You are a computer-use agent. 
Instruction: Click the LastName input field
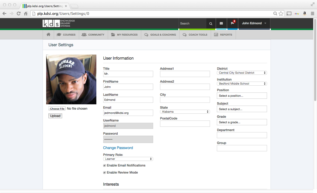128,100
